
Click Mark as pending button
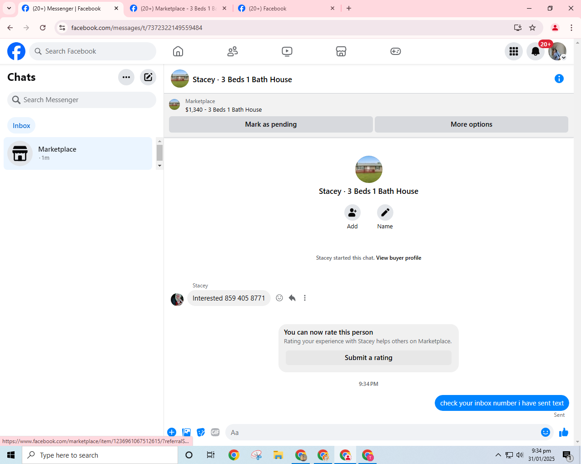(x=271, y=124)
